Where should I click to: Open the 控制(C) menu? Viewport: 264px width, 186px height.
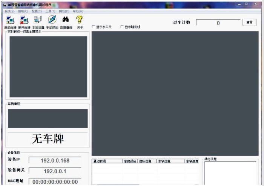[23, 11]
